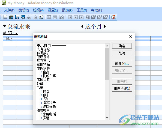Open the 报表(R) menu
162x128 pixels.
pos(67,10)
